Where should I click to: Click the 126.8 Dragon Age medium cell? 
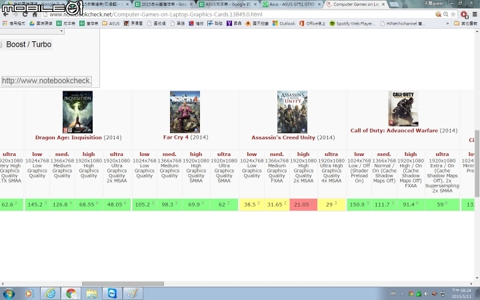point(62,205)
